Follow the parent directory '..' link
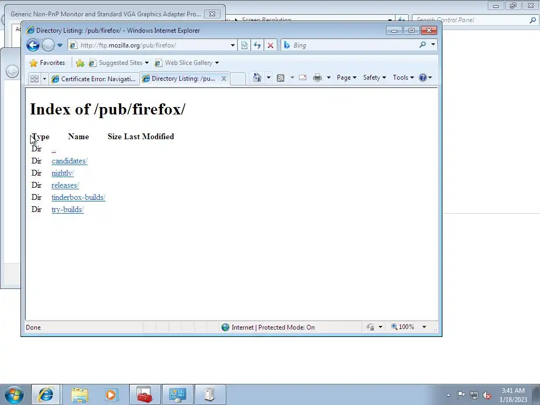The width and height of the screenshot is (540, 405). [x=53, y=149]
